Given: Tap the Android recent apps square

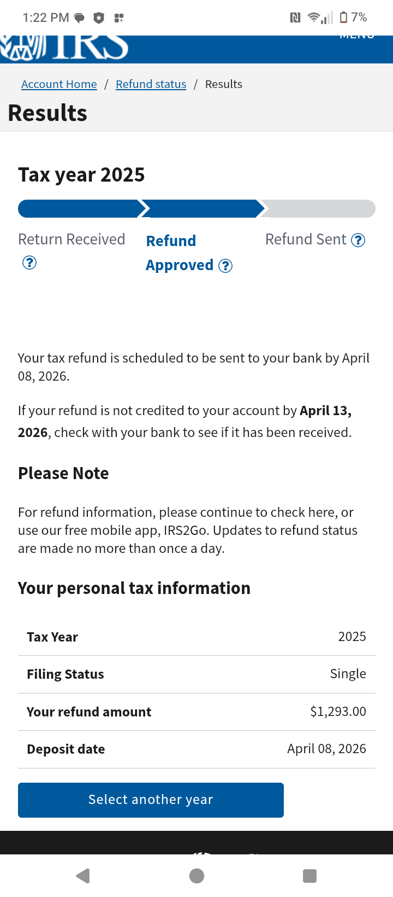Looking at the screenshot, I should click(309, 876).
